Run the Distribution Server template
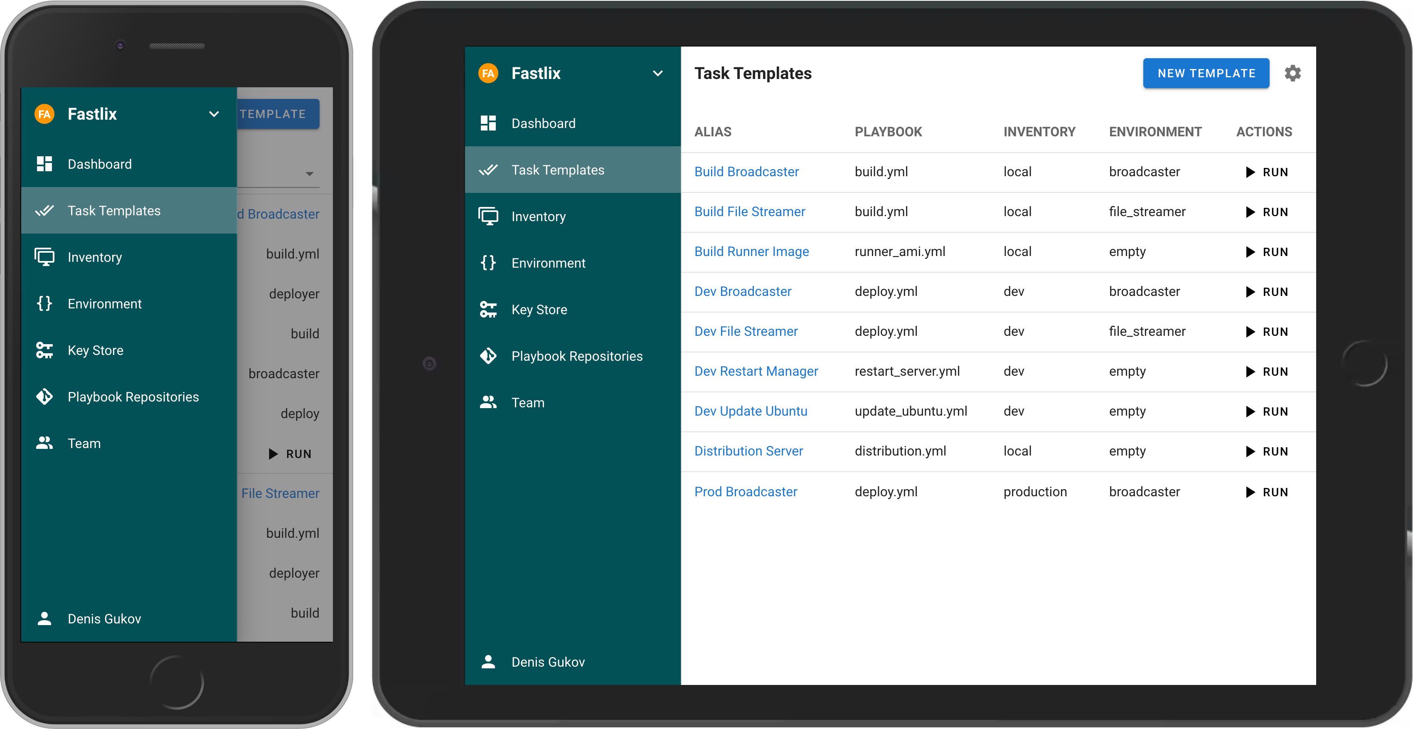 point(1269,451)
